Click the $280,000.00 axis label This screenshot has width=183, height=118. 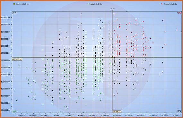click(5, 53)
